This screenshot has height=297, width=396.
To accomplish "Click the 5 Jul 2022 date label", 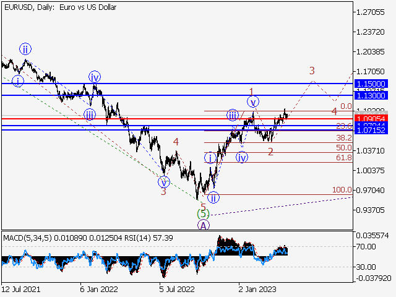I will pos(176,288).
